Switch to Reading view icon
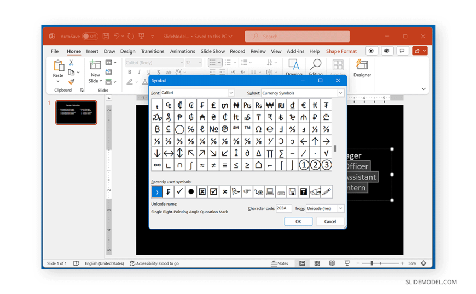The image size is (476, 294). [332, 263]
